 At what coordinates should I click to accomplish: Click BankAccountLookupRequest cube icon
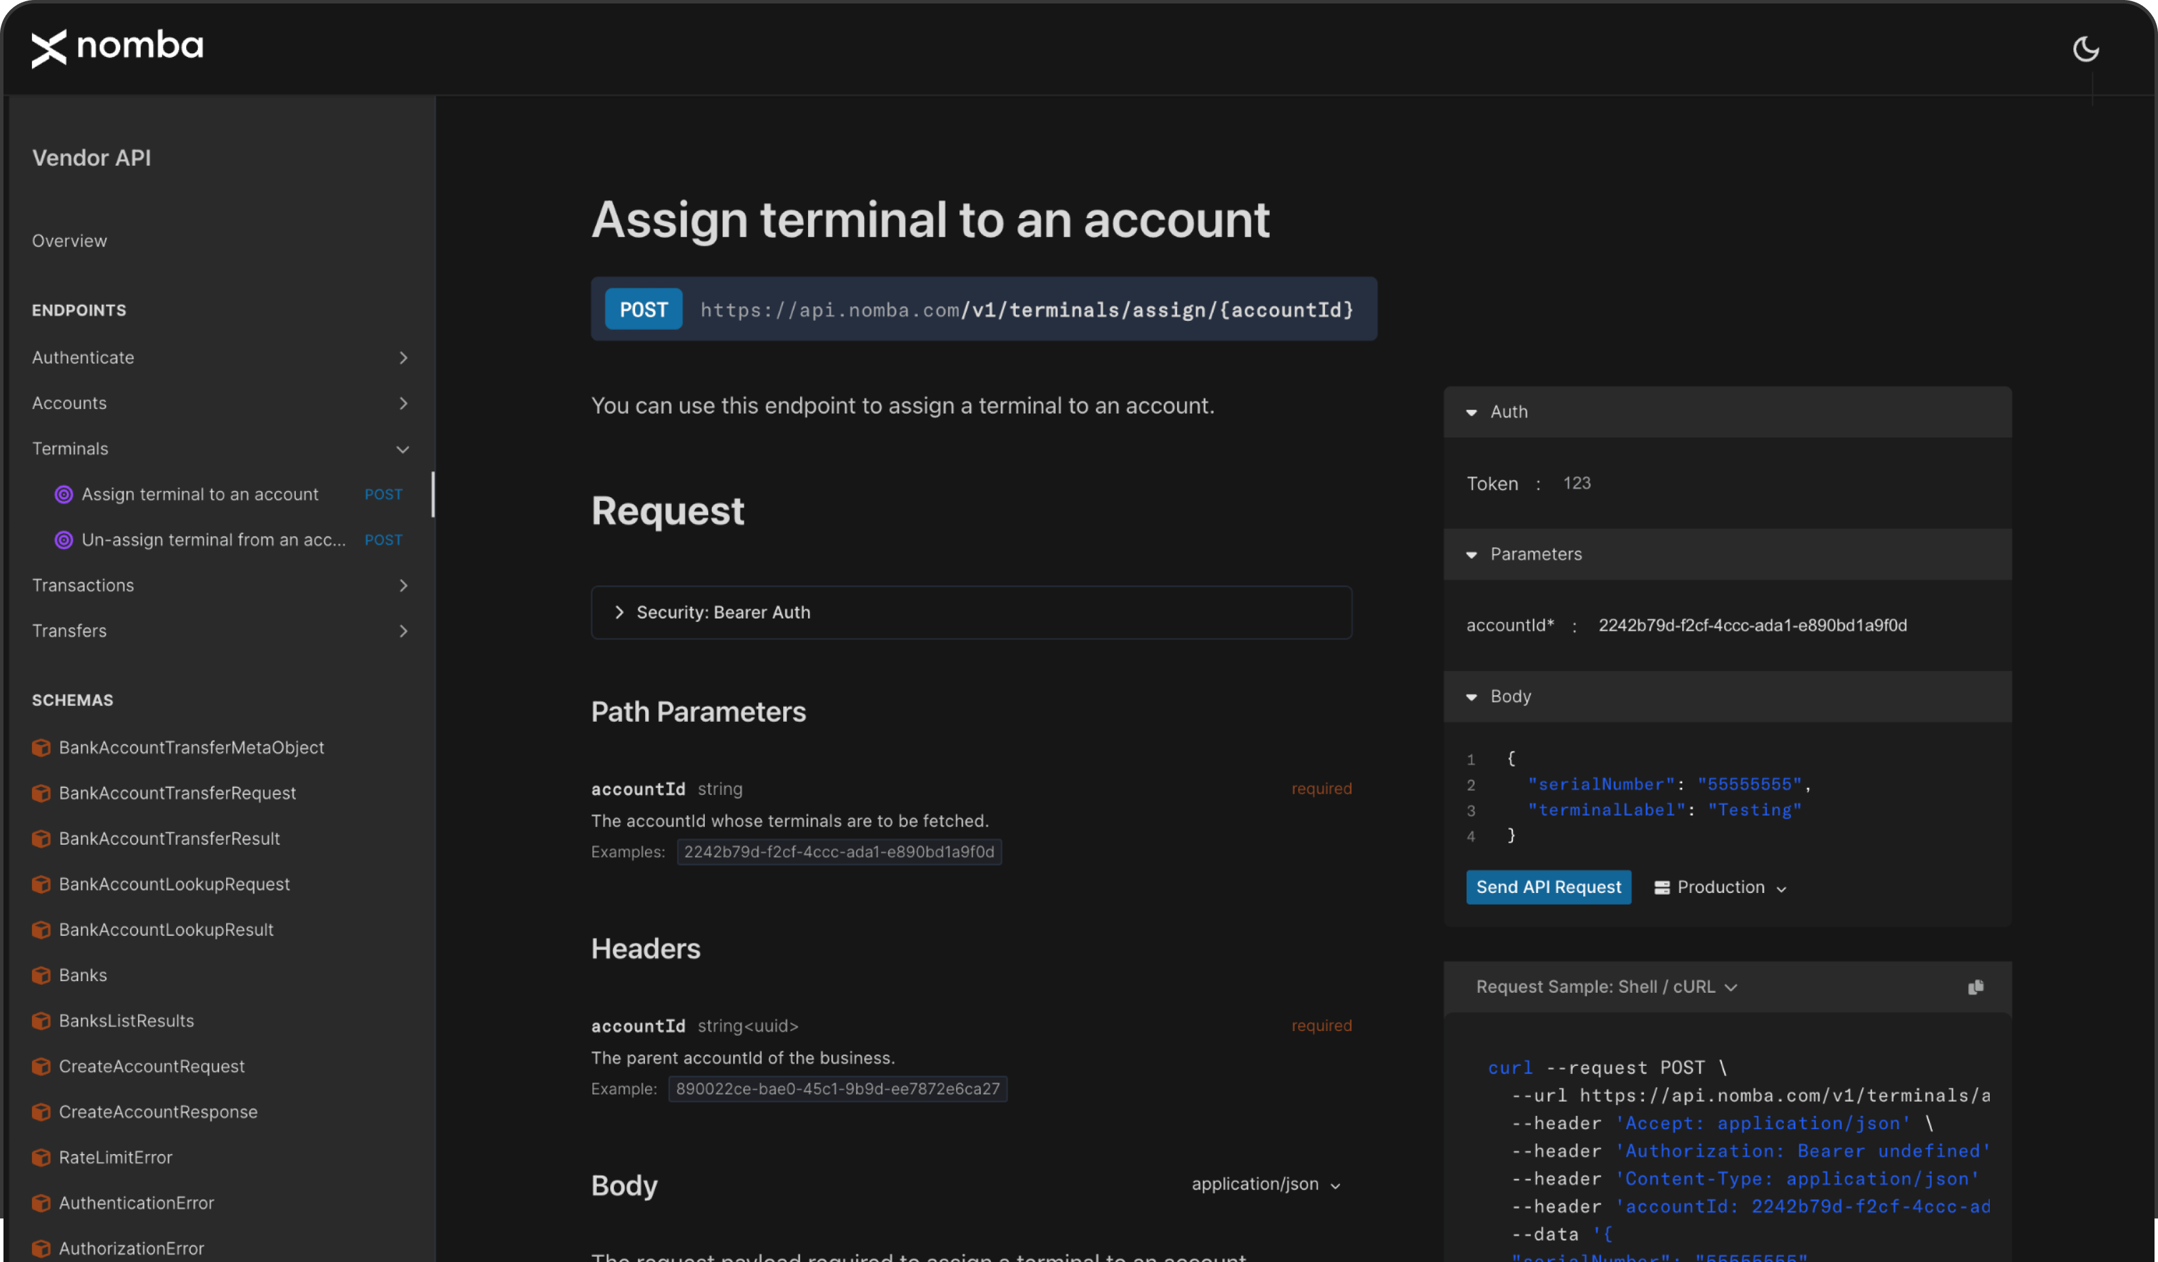pyautogui.click(x=41, y=883)
